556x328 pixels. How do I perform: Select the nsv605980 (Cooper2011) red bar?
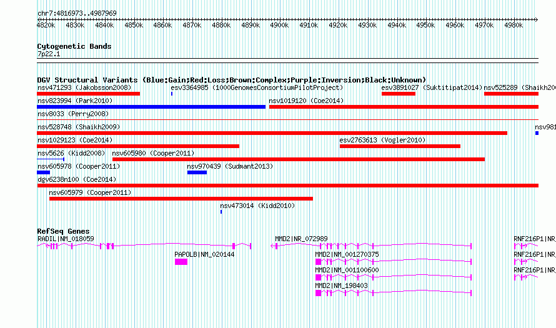point(298,159)
